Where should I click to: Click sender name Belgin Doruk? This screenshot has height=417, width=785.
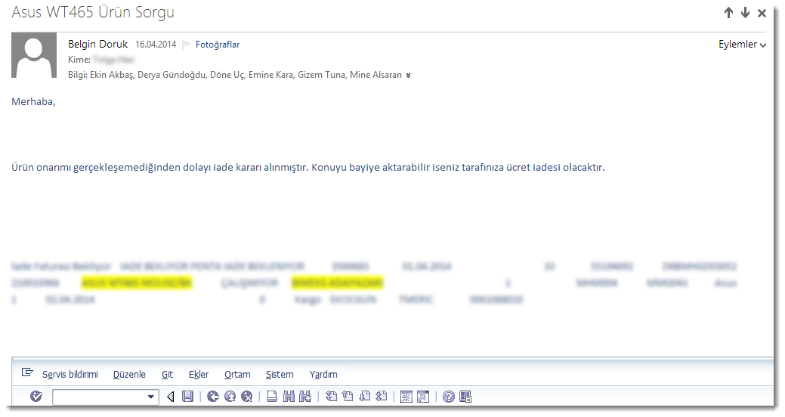click(x=98, y=45)
